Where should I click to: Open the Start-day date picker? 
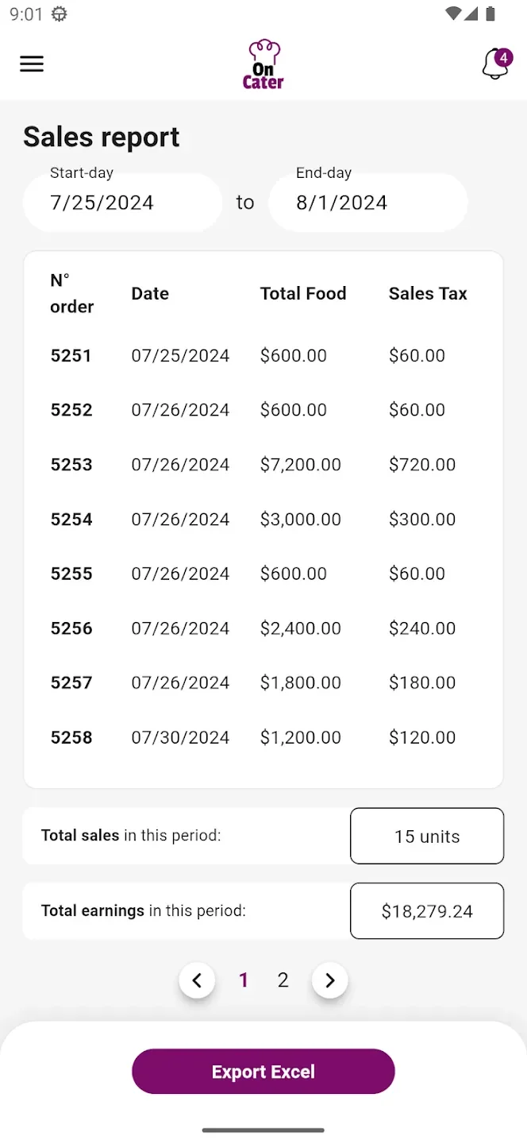pyautogui.click(x=122, y=202)
